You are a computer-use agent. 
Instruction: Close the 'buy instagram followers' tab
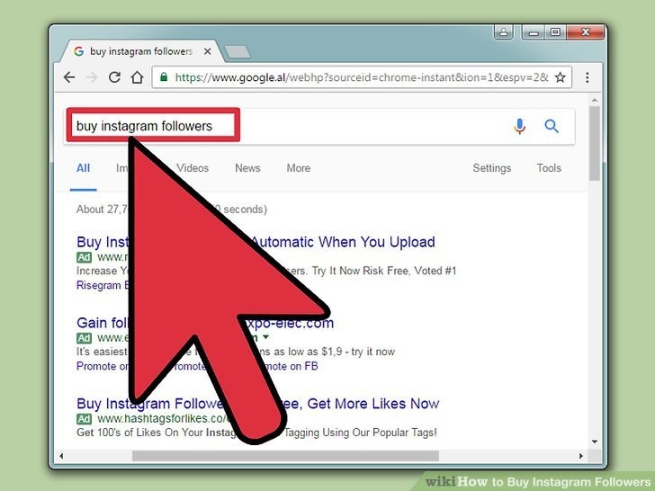pyautogui.click(x=207, y=51)
